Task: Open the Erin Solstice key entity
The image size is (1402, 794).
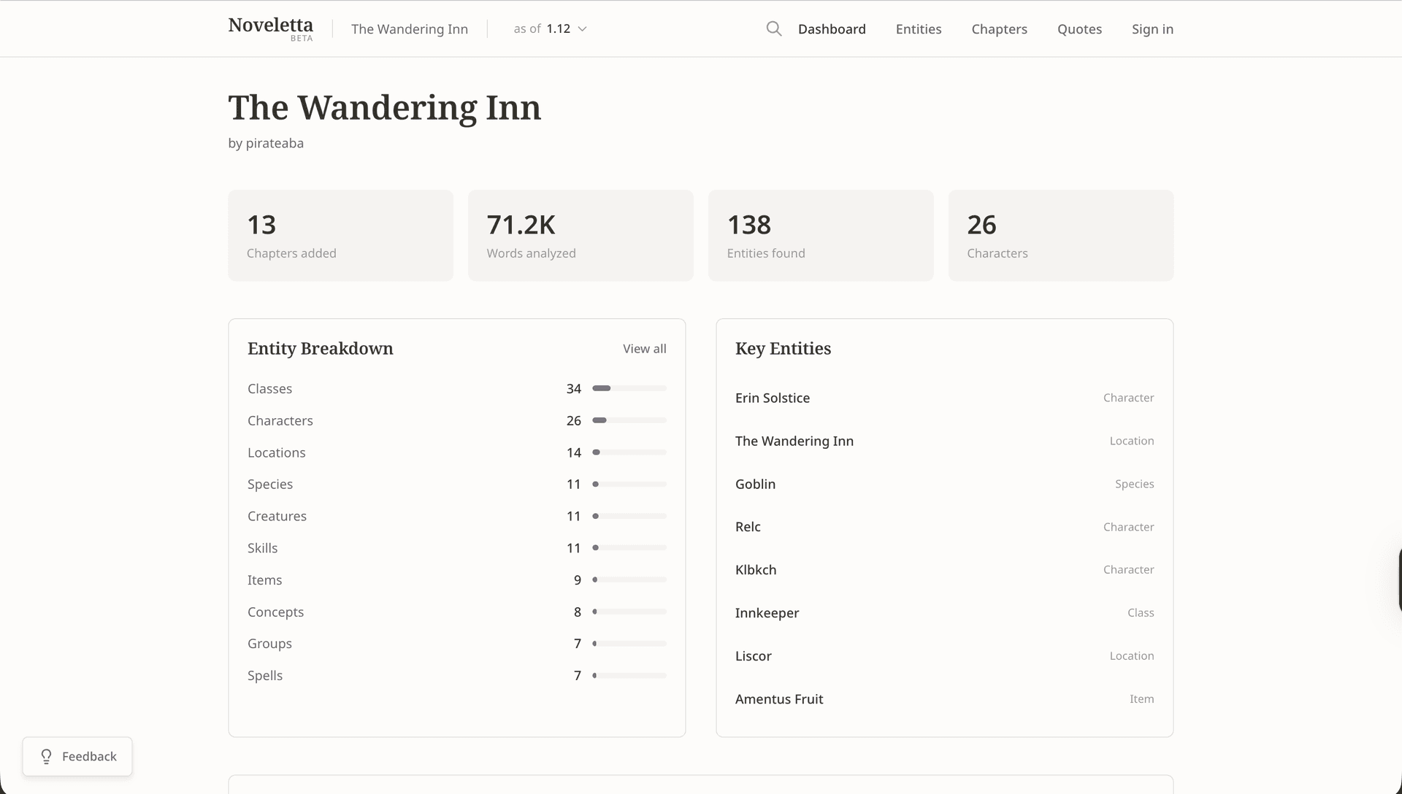Action: pos(772,398)
